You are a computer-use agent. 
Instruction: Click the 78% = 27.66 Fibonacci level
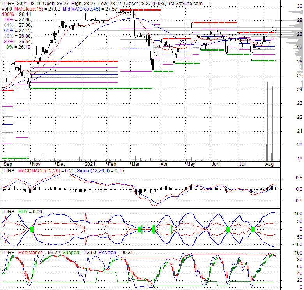coord(18,20)
